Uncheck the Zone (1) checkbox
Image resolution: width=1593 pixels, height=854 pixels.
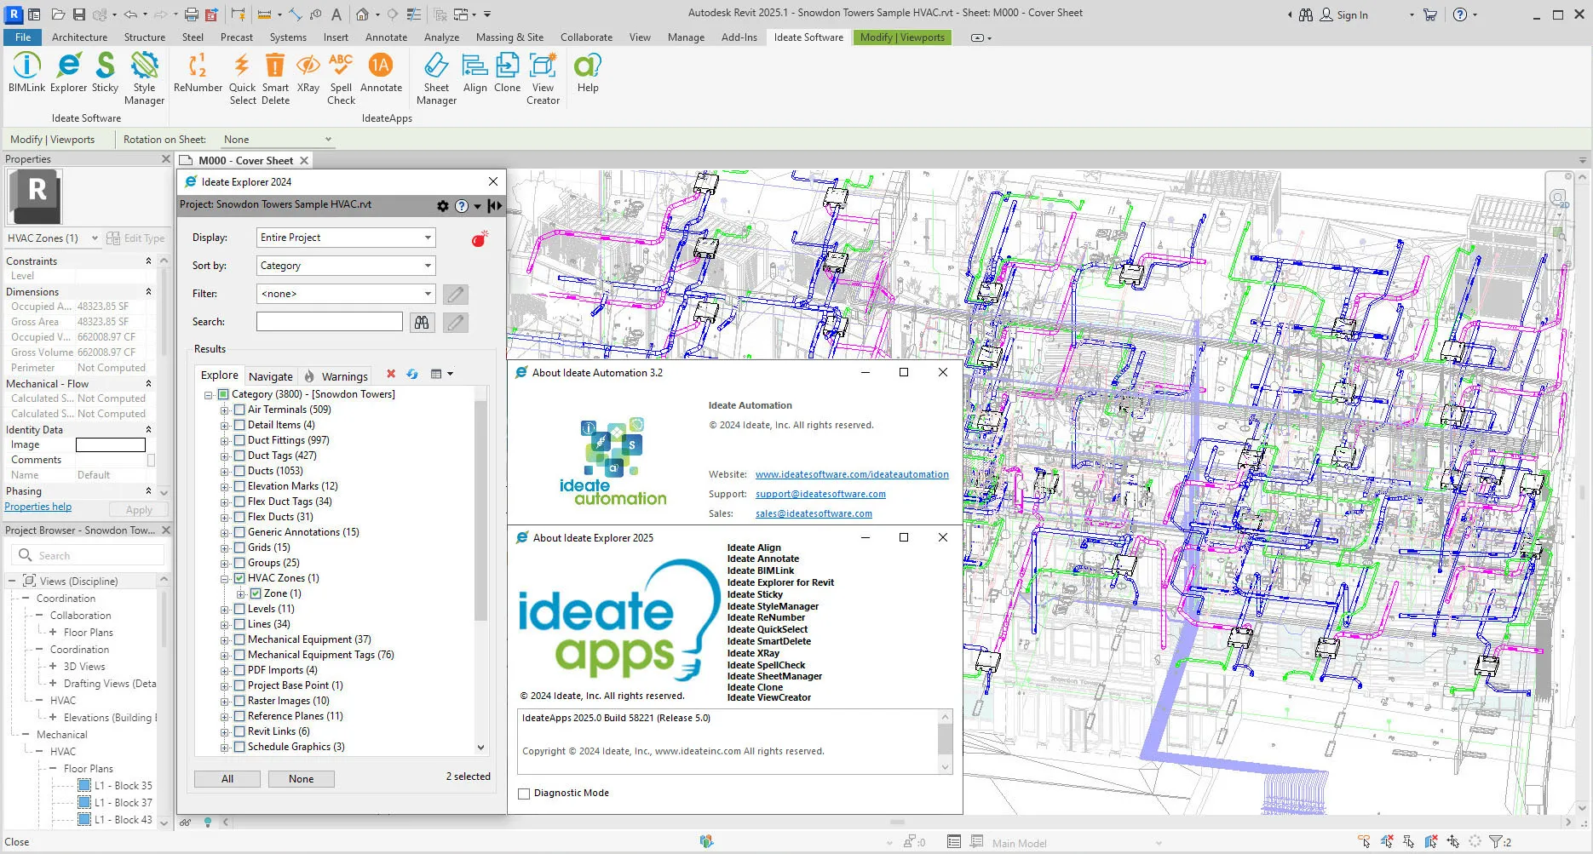coord(256,593)
